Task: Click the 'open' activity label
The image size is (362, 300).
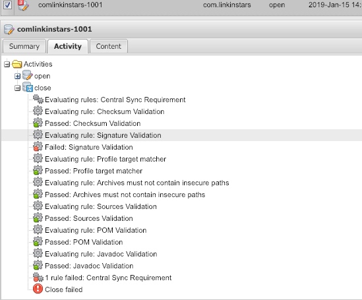Action: [42, 76]
